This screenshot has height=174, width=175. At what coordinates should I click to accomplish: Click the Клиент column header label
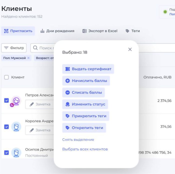coord(18,77)
